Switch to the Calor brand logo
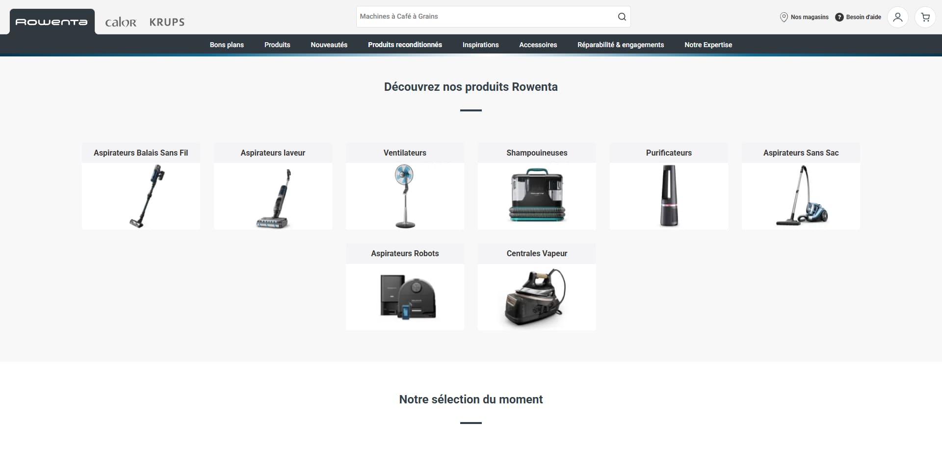This screenshot has width=942, height=451. pos(121,22)
